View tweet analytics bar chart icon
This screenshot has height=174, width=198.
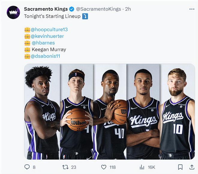142,167
